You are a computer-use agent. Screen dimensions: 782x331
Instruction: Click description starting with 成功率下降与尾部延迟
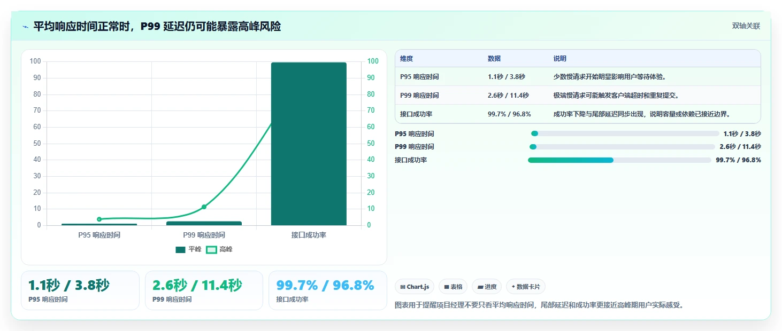click(x=642, y=114)
